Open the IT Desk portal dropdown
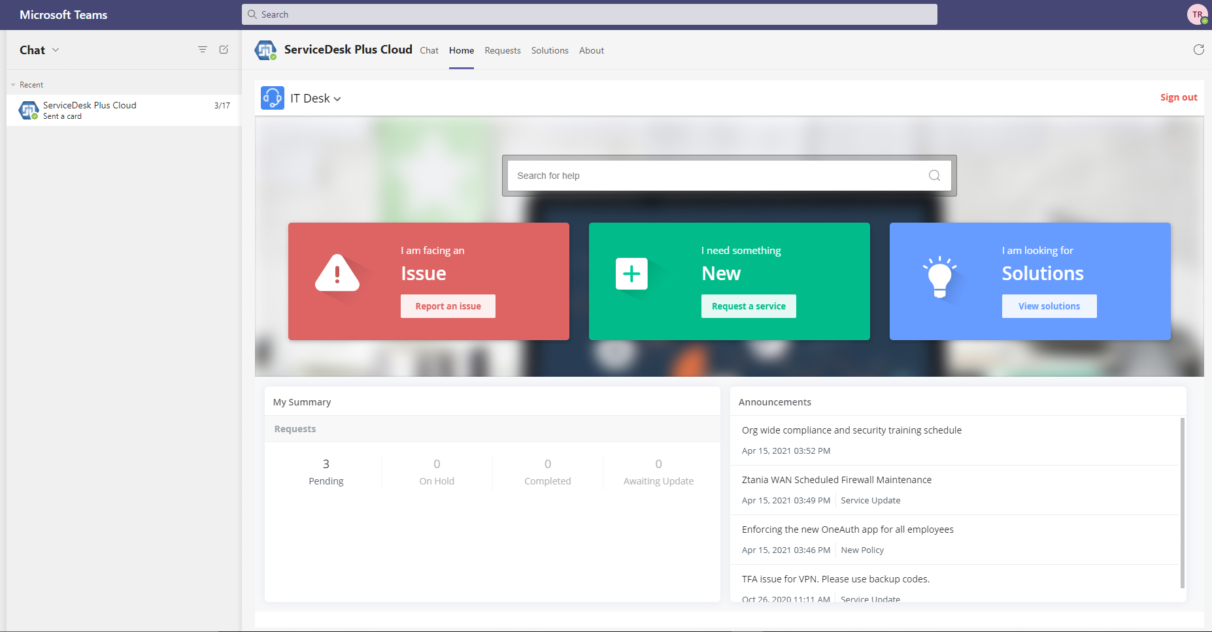The image size is (1212, 632). coord(316,99)
